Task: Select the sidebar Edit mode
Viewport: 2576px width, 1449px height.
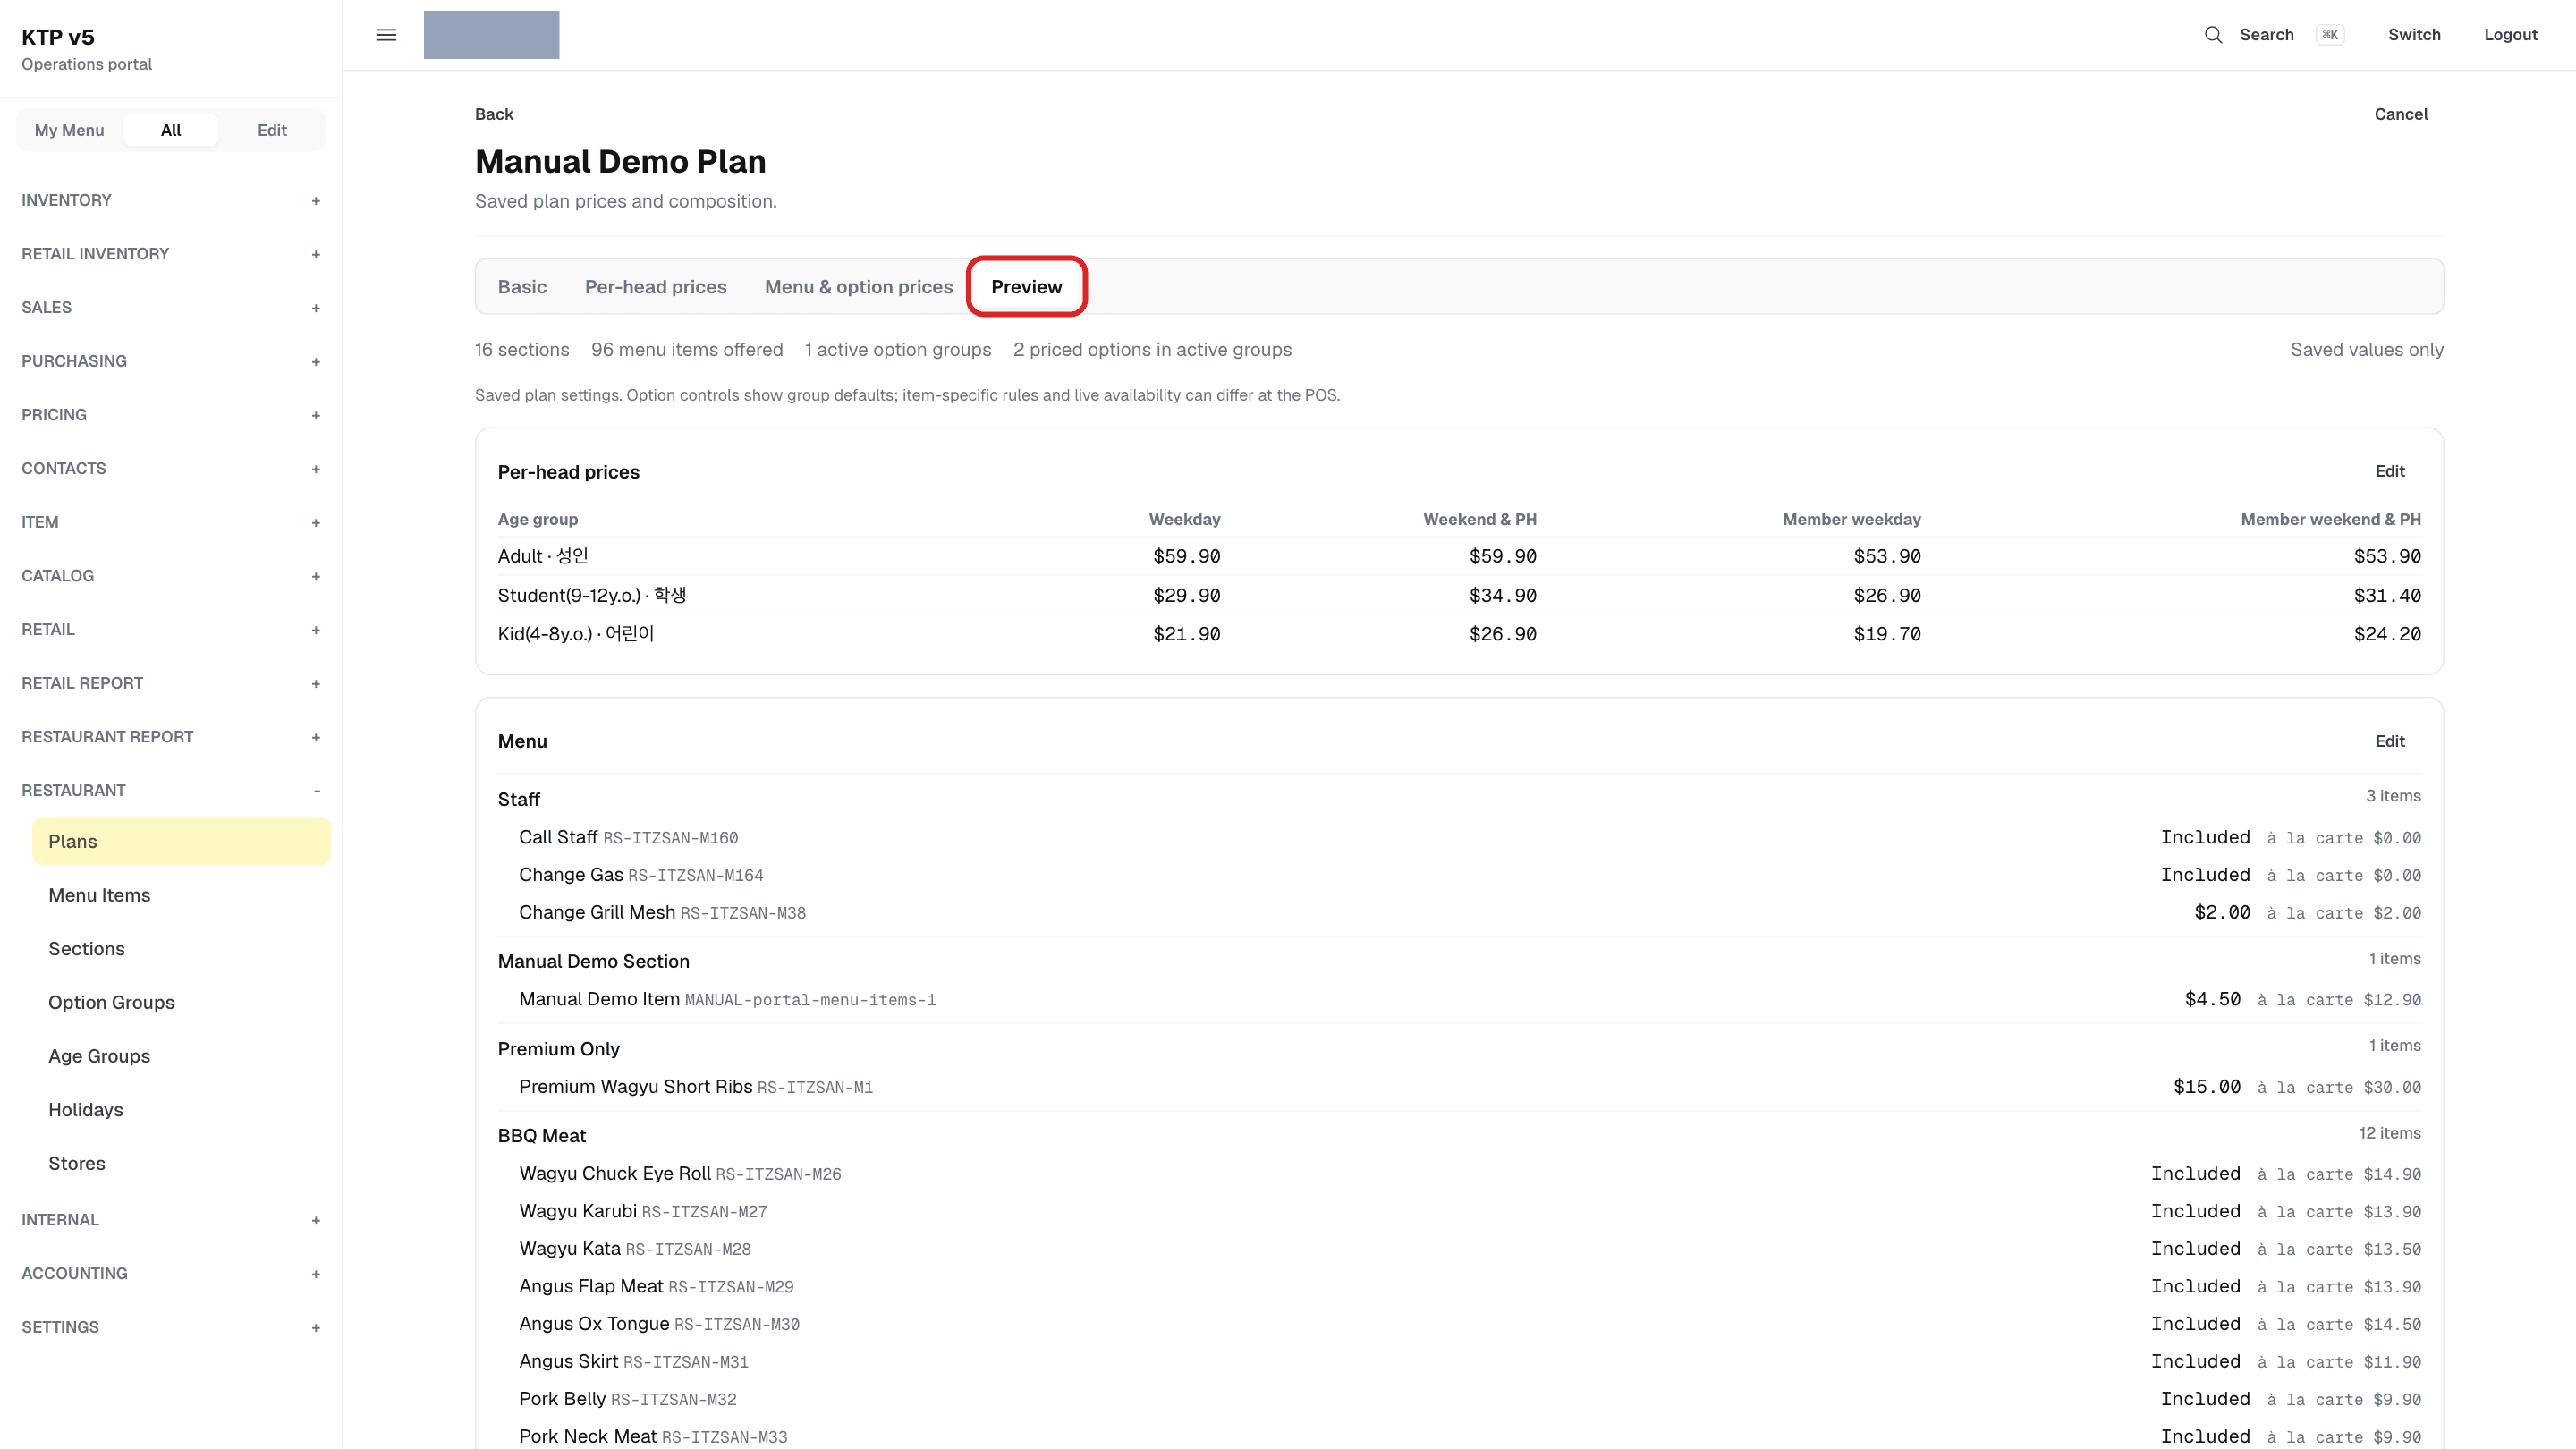Action: (x=272, y=130)
